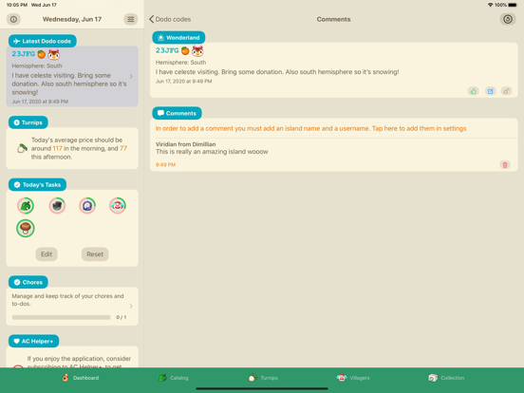The width and height of the screenshot is (524, 393).
Task: Select the Latest Dodo code header label
Action: pyautogui.click(x=43, y=41)
